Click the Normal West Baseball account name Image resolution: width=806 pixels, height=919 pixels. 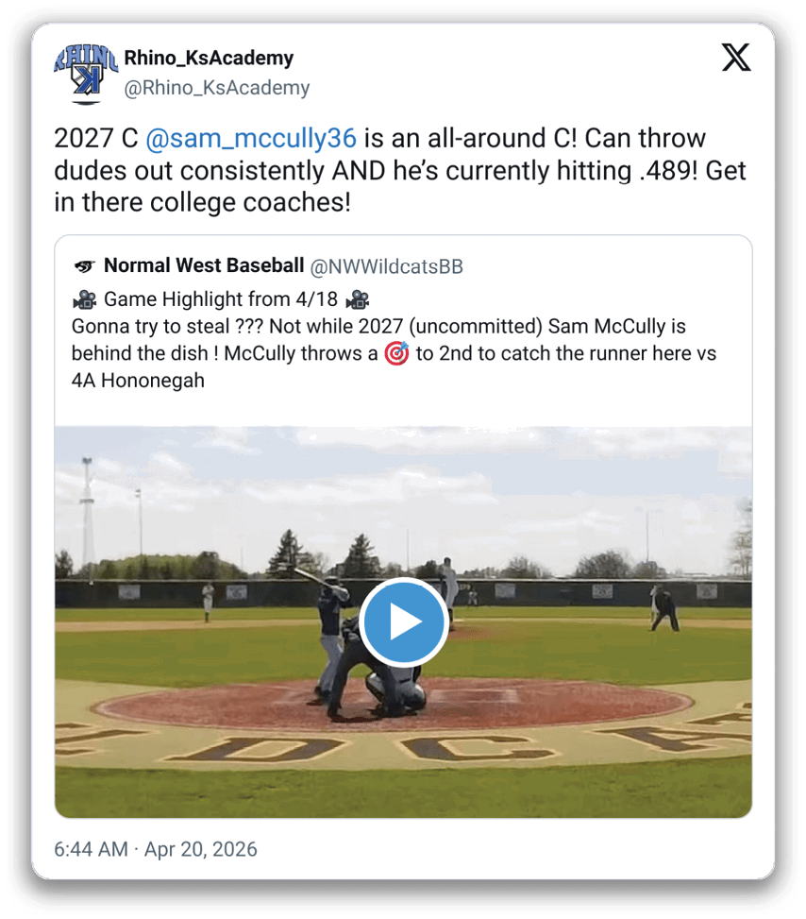click(x=204, y=266)
